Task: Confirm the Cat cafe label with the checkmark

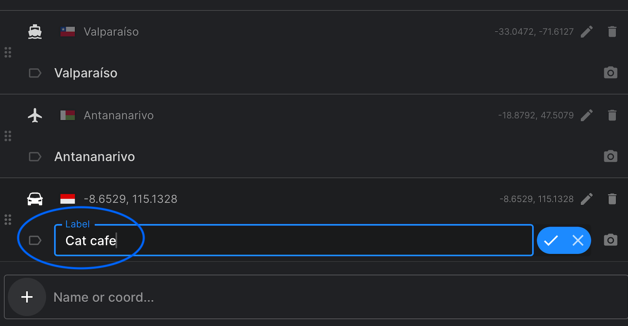Action: tap(551, 240)
